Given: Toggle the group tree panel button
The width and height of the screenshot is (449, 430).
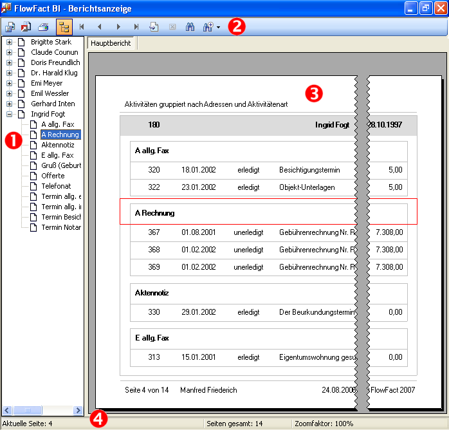Looking at the screenshot, I should pyautogui.click(x=64, y=27).
